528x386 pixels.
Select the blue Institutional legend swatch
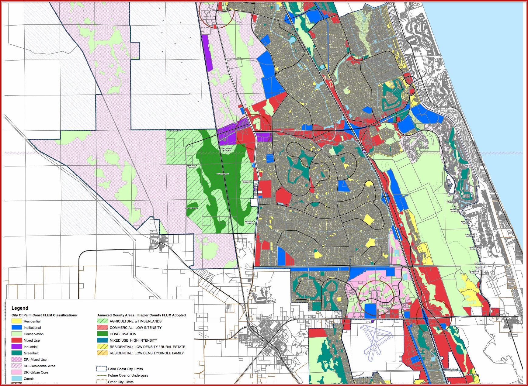17,328
